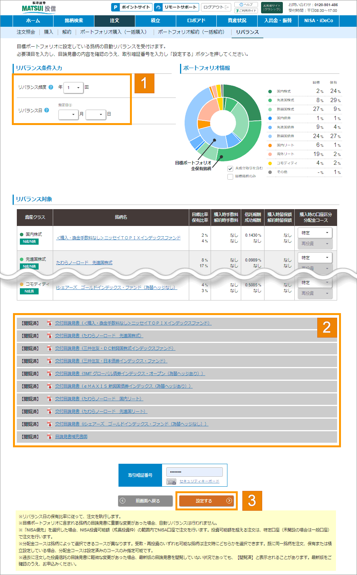357x575 pixels.
Task: Open the ご利用ガイド link
Action: (x=246, y=10)
